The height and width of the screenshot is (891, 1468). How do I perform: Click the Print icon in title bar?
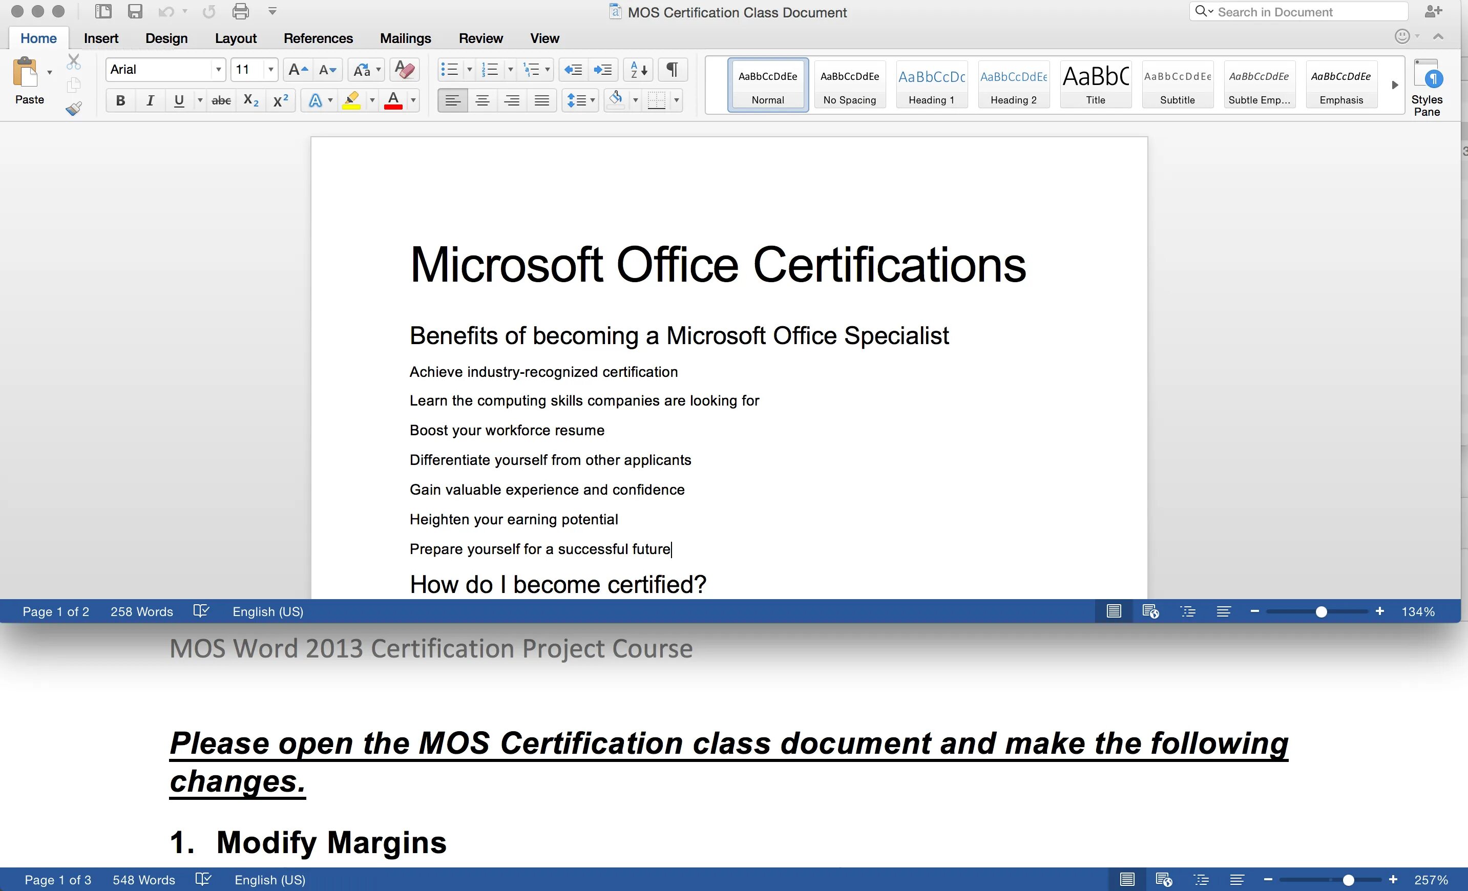tap(241, 11)
